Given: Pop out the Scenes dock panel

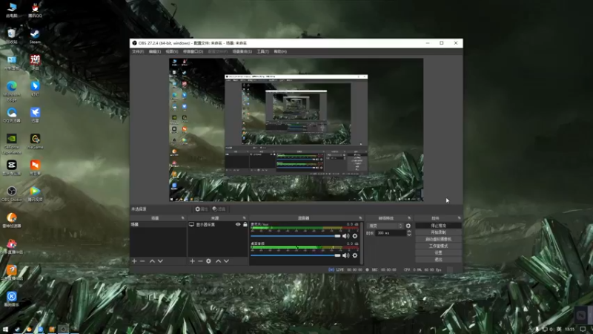Looking at the screenshot, I should pyautogui.click(x=182, y=218).
